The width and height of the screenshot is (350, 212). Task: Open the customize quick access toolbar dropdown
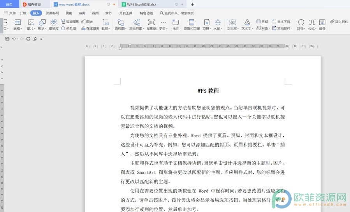click(41, 39)
